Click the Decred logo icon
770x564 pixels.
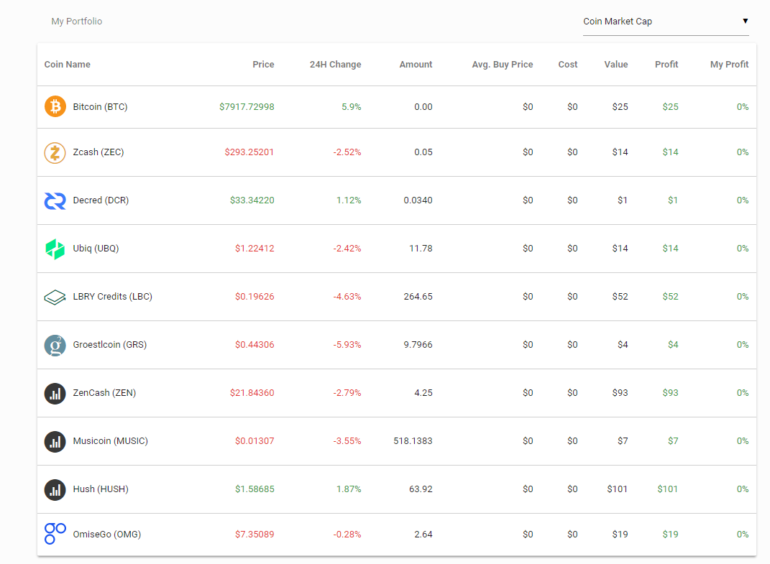[55, 200]
